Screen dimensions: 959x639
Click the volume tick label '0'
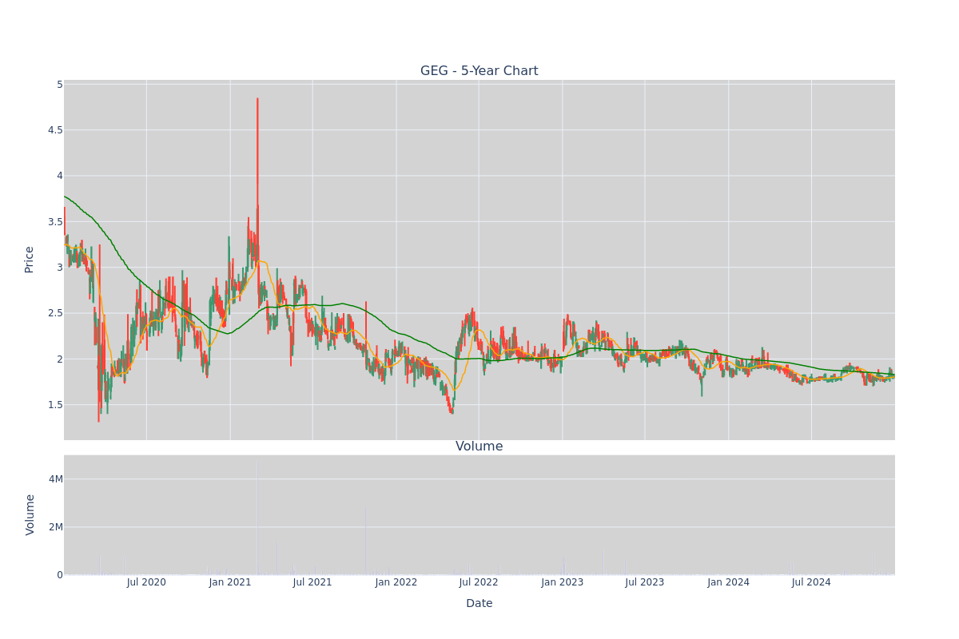[x=59, y=575]
